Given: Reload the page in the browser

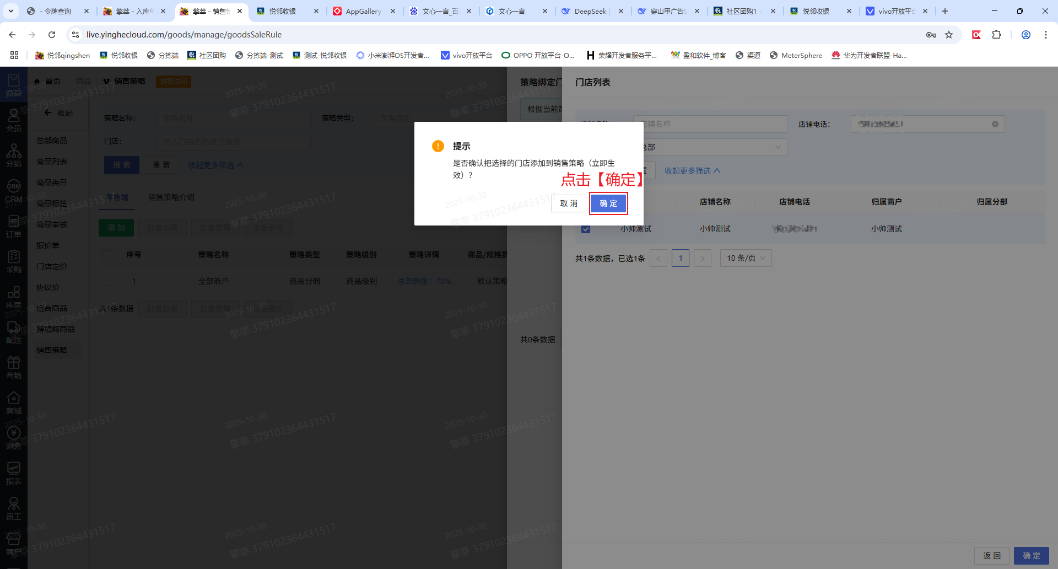Looking at the screenshot, I should tap(52, 35).
